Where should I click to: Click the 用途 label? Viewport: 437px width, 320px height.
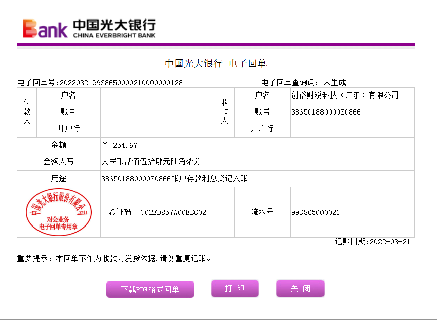tap(59, 179)
